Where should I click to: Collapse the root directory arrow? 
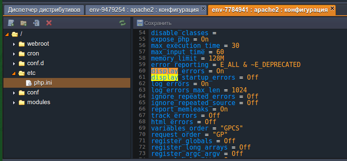(x=7, y=34)
